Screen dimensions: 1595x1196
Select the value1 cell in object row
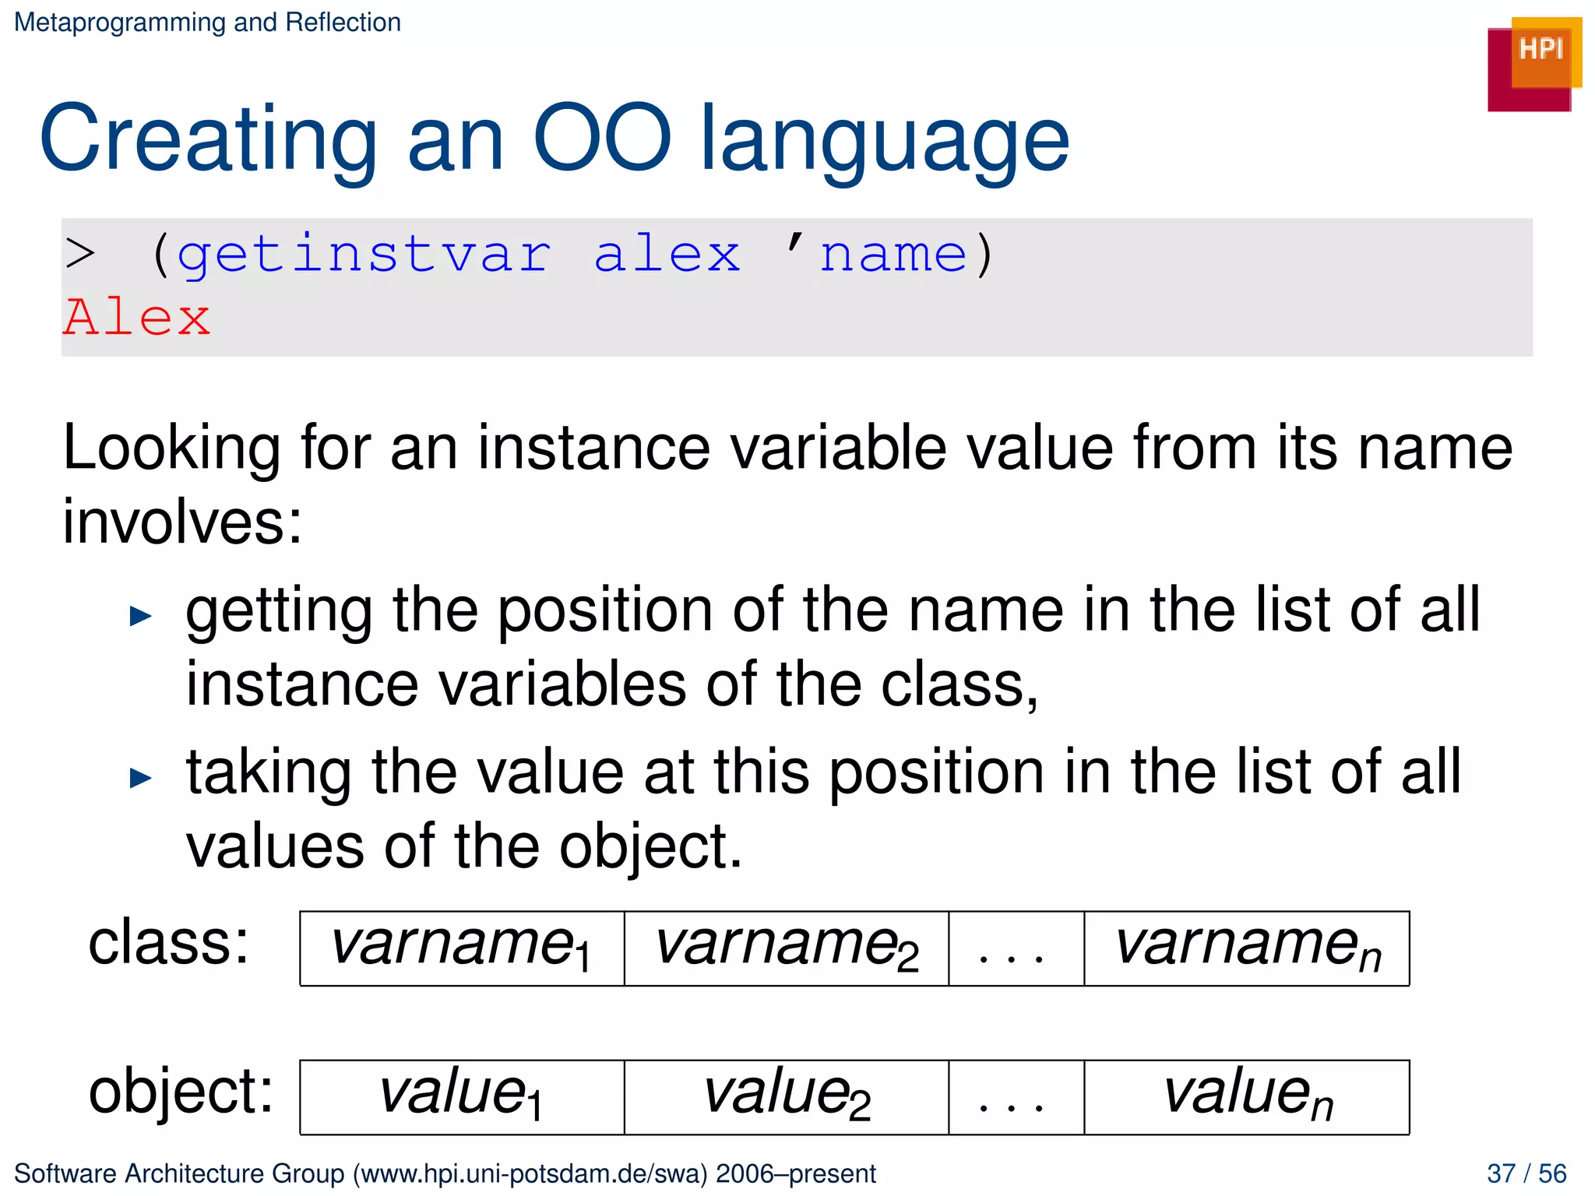(x=462, y=1096)
